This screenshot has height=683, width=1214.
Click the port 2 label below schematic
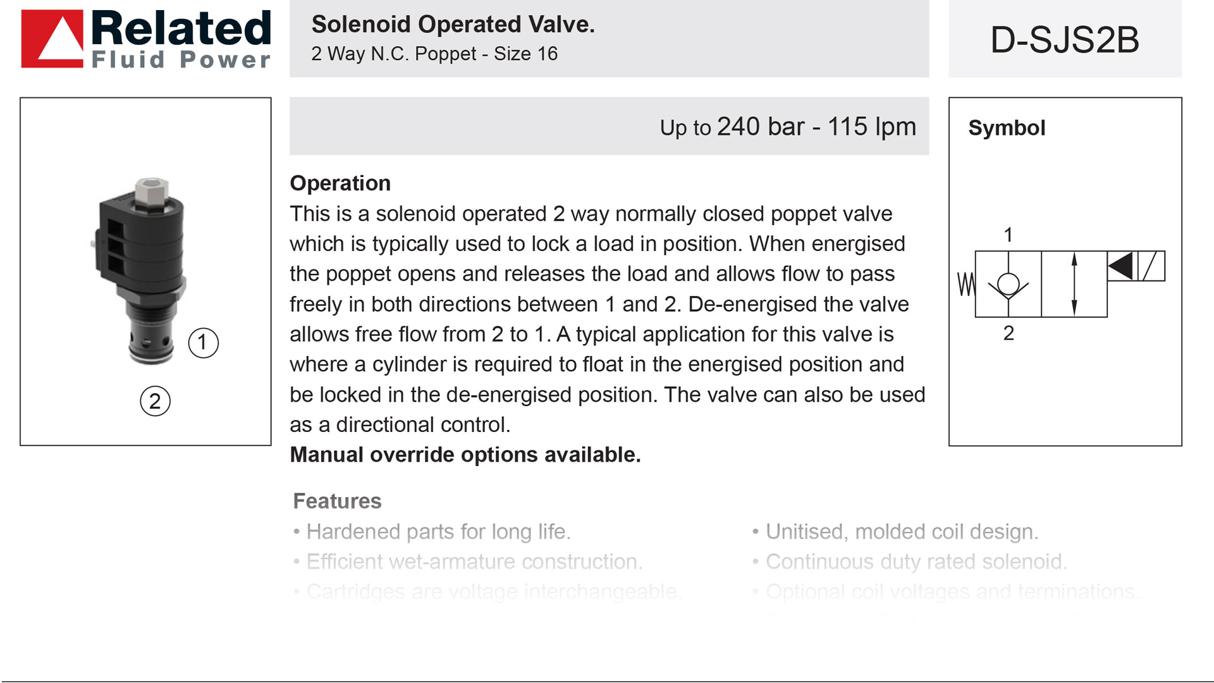pos(1009,333)
